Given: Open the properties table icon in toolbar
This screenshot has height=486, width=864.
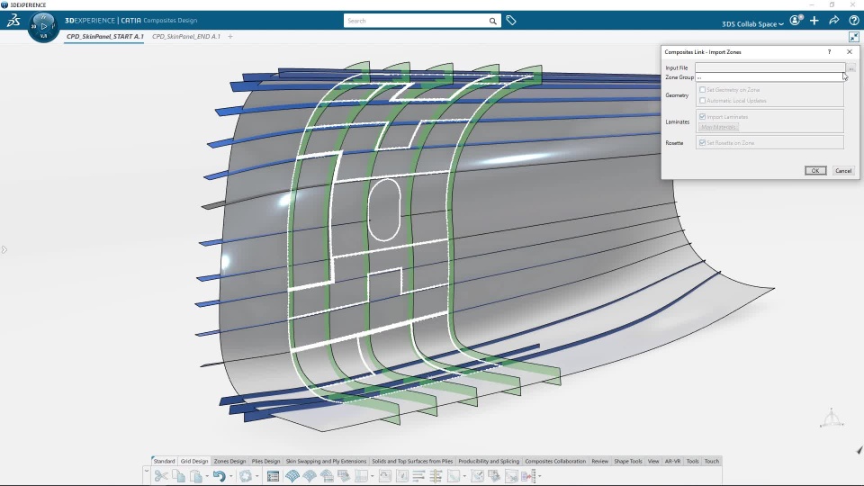Looking at the screenshot, I should pyautogui.click(x=273, y=476).
